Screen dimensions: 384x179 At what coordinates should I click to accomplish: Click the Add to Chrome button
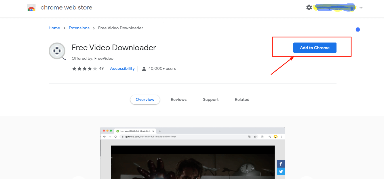pos(315,48)
